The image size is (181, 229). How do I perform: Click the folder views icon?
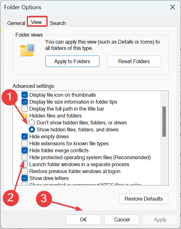27,50
